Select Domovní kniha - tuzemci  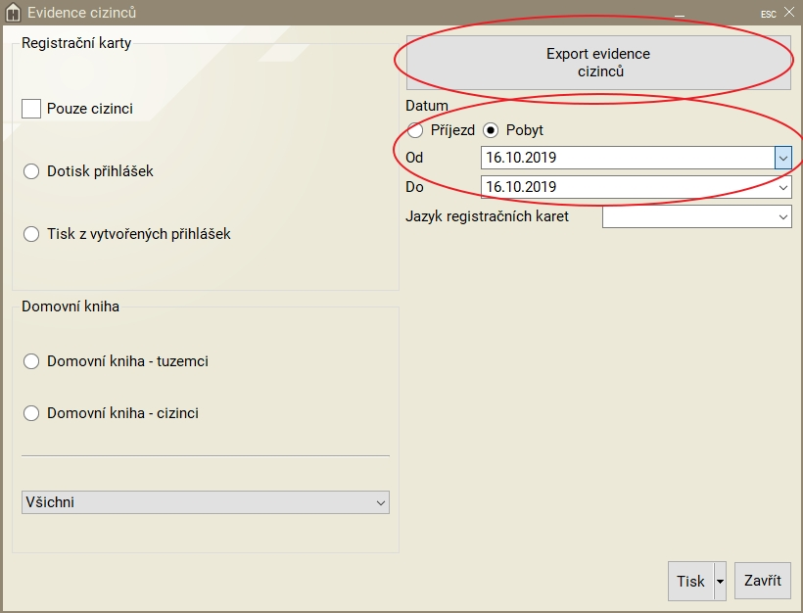pos(31,361)
